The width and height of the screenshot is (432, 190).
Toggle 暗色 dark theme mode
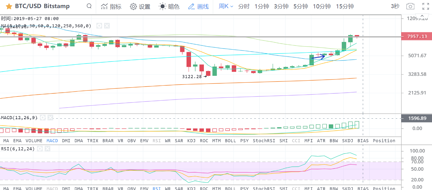[169, 6]
